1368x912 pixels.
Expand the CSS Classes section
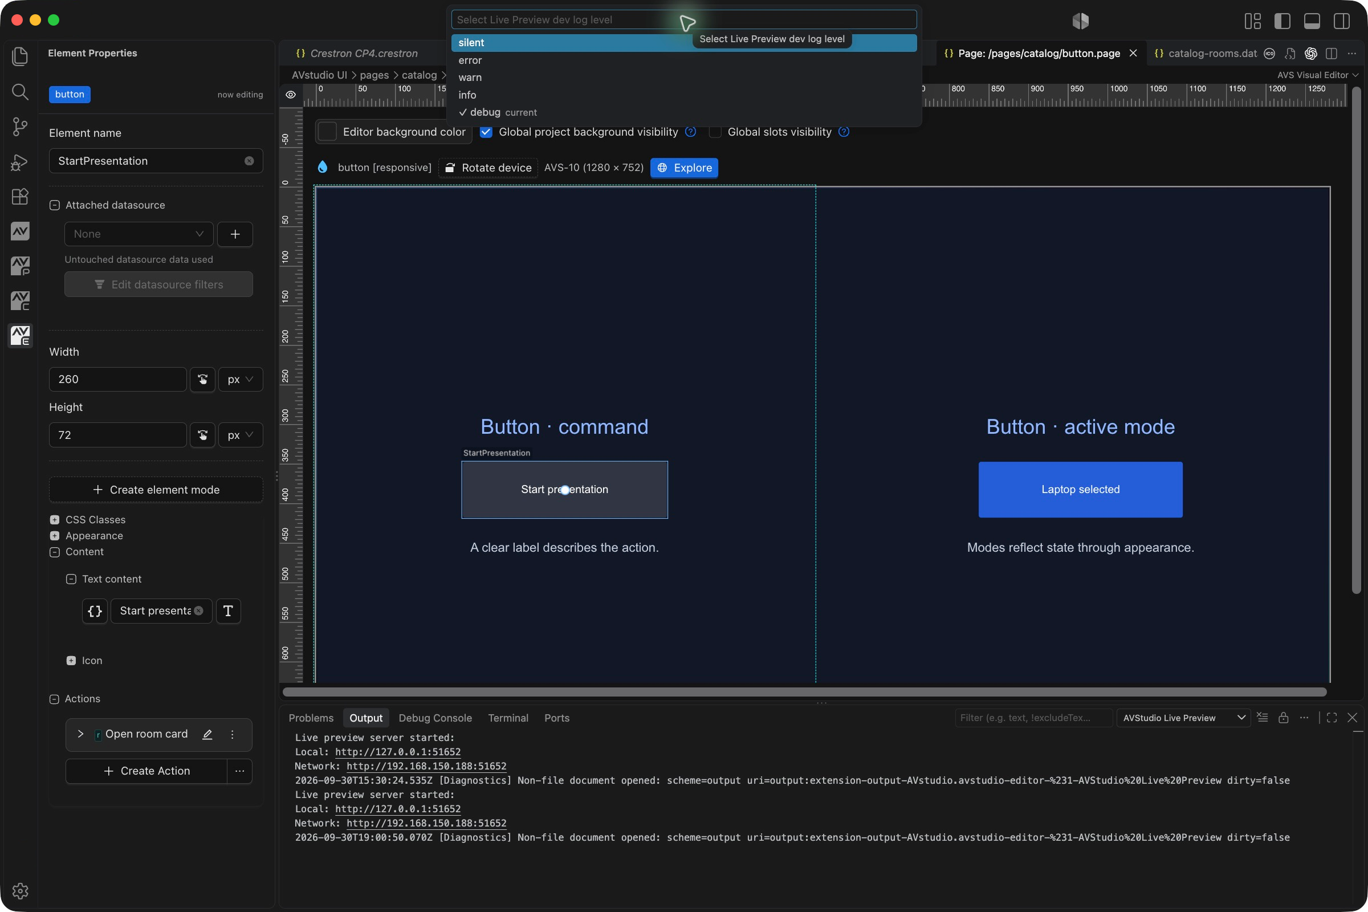click(x=55, y=520)
